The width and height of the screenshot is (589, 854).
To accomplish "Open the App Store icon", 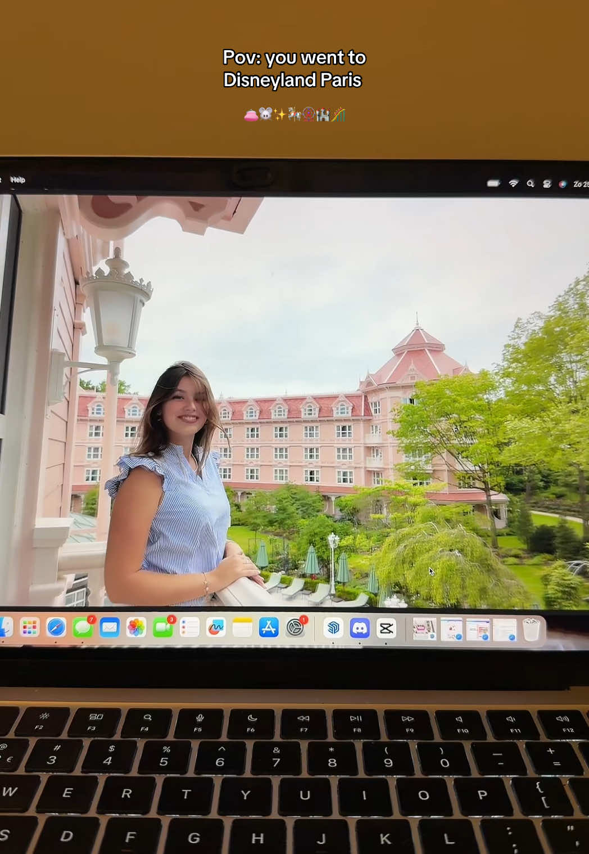I will click(x=269, y=629).
